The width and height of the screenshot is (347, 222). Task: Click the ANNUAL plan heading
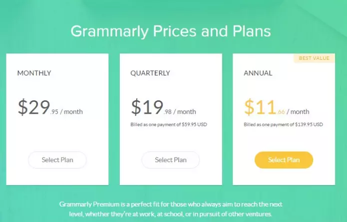[x=258, y=73]
